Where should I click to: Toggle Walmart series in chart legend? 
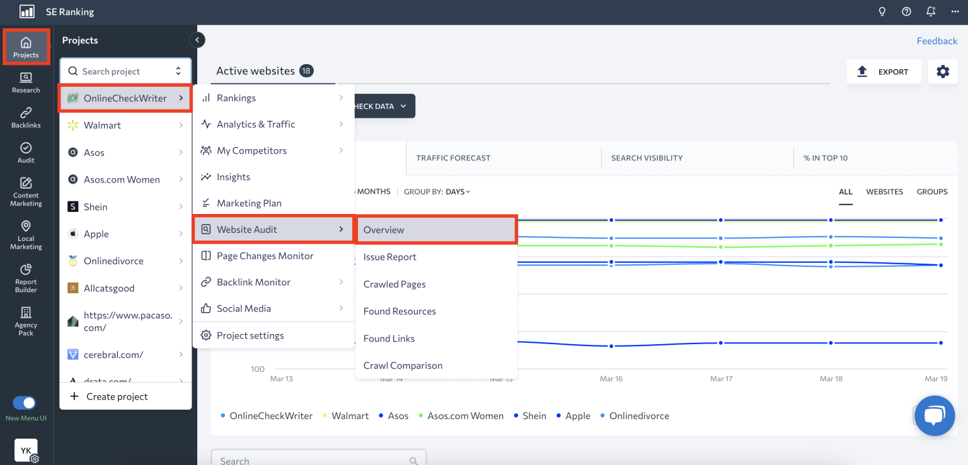click(x=350, y=416)
